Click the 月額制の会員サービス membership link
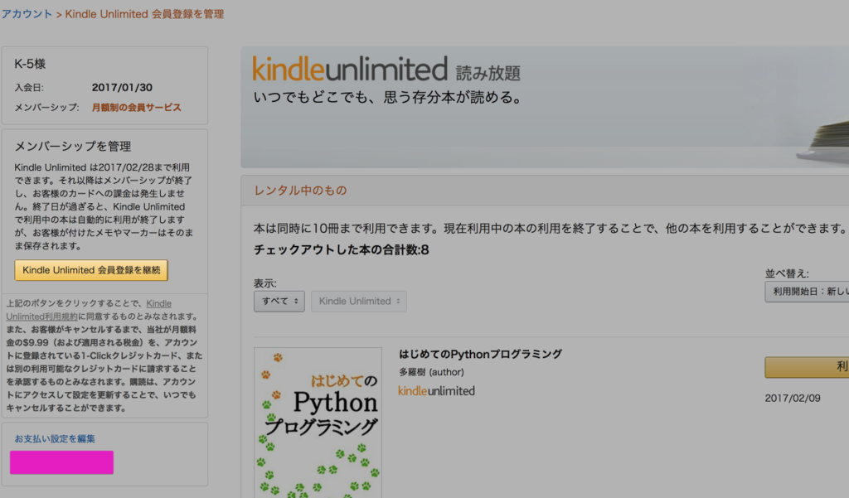The image size is (849, 498). [x=137, y=107]
